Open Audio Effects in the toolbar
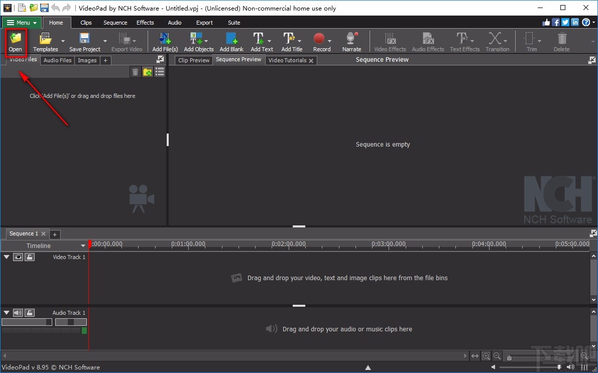 point(428,42)
